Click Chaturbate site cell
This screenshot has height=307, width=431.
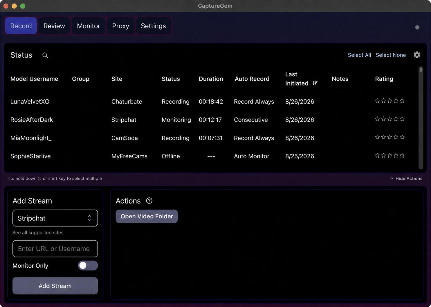(x=127, y=101)
